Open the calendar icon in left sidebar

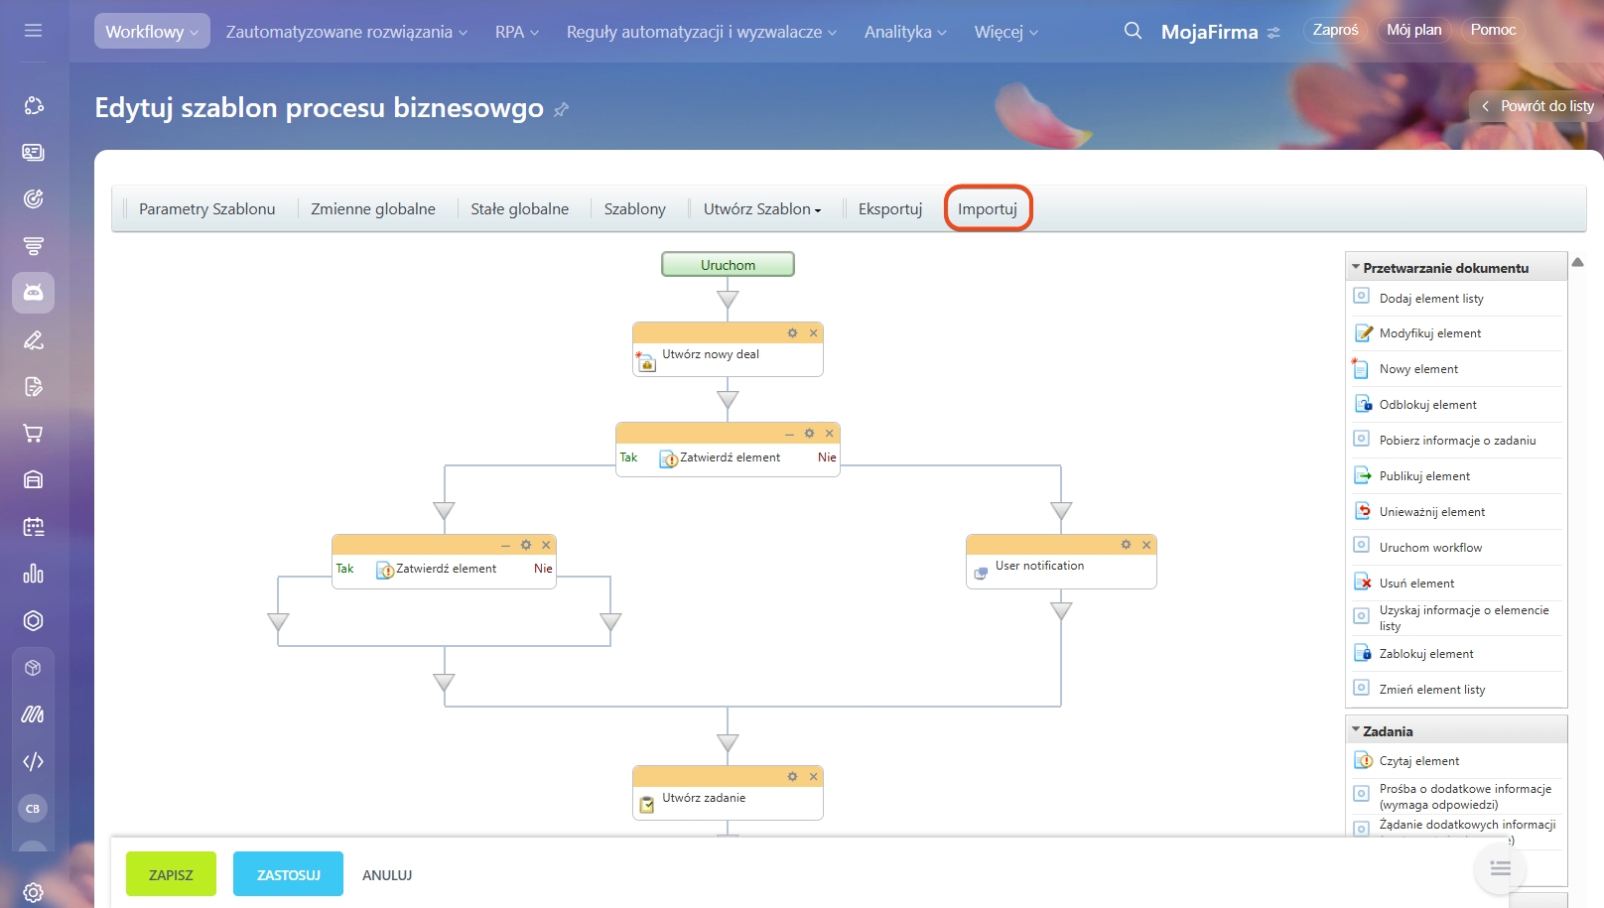tap(33, 527)
